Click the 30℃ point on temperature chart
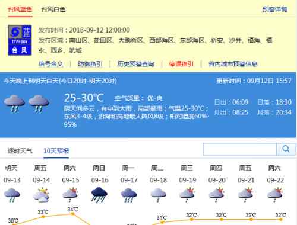This screenshot has width=297, height=225. tap(14, 224)
